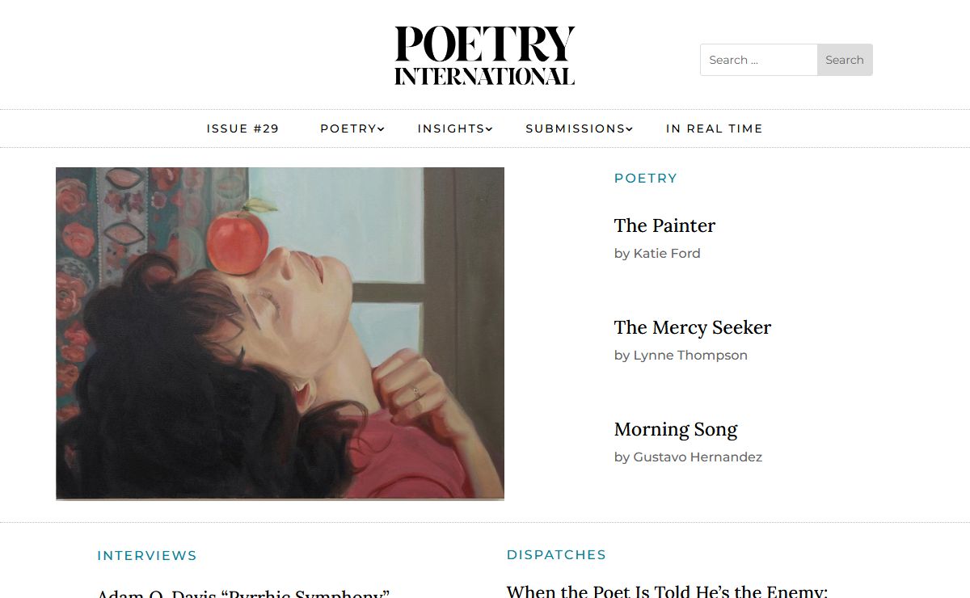Viewport: 970px width, 598px height.
Task: Click in the Search input field
Action: (758, 60)
